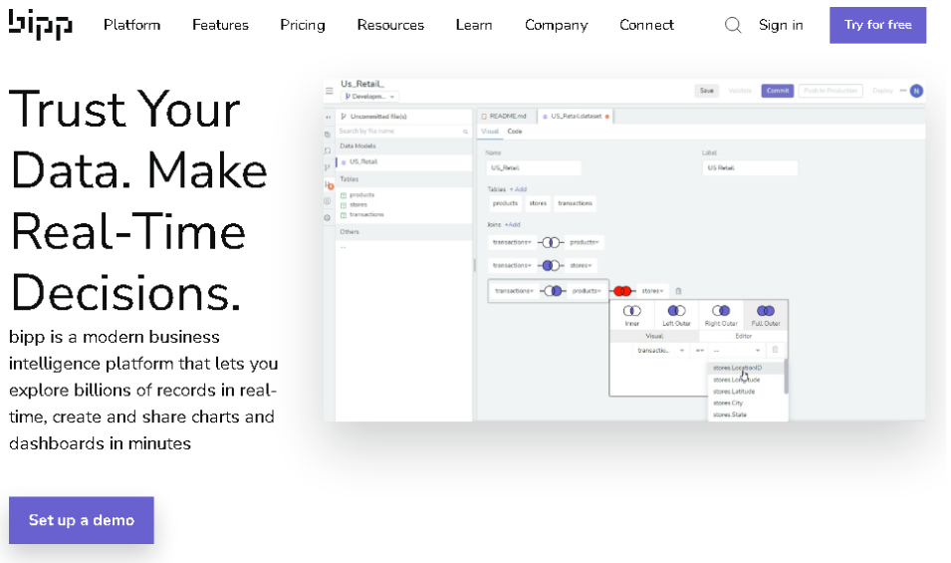This screenshot has height=563, width=951.
Task: Click transactions-stores left join circle icon
Action: (551, 266)
